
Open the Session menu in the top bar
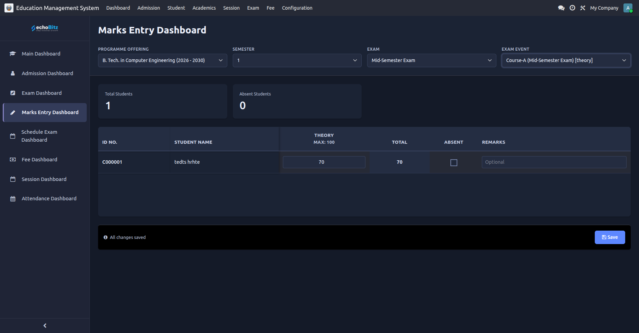coord(231,8)
